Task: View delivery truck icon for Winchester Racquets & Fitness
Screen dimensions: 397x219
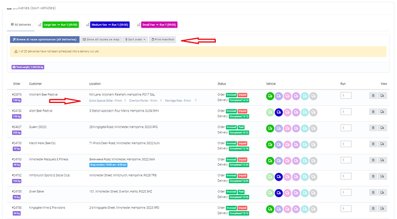Action: pos(382,160)
